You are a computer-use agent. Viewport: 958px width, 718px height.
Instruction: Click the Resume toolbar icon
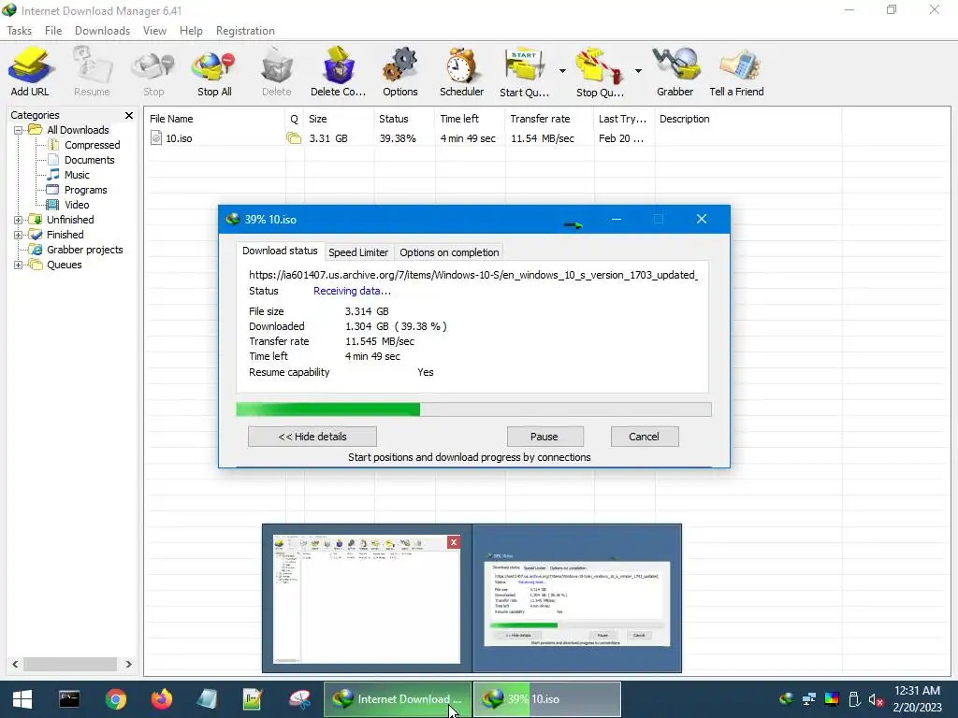coord(92,71)
